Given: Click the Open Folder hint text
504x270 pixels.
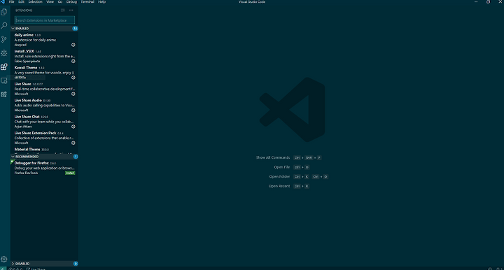Looking at the screenshot, I should 279,176.
